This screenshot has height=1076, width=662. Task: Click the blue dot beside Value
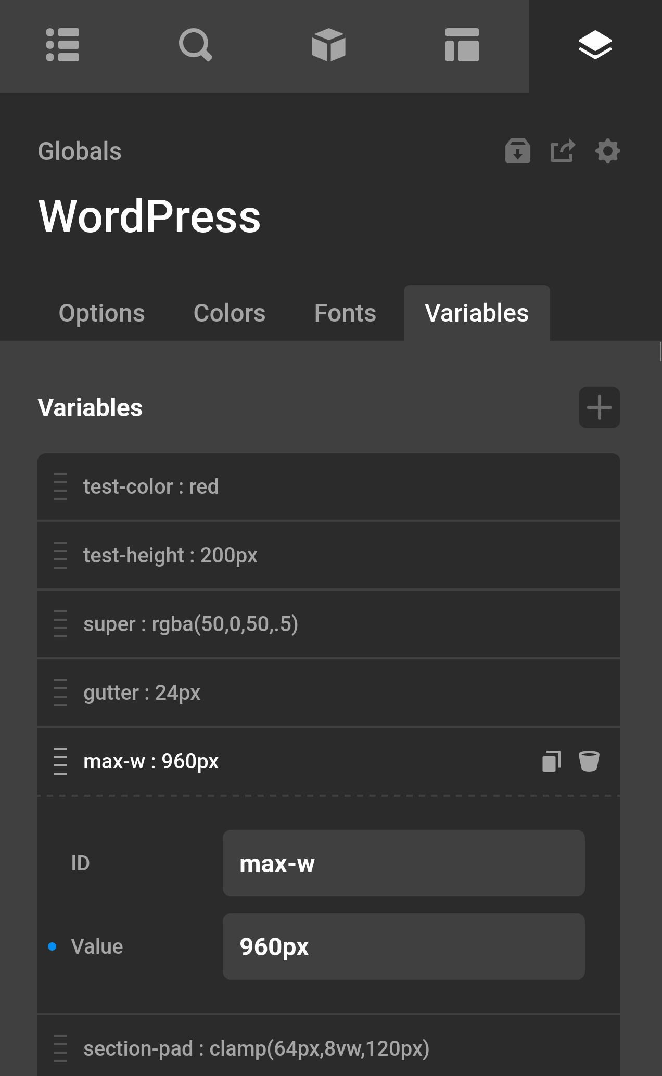tap(52, 946)
